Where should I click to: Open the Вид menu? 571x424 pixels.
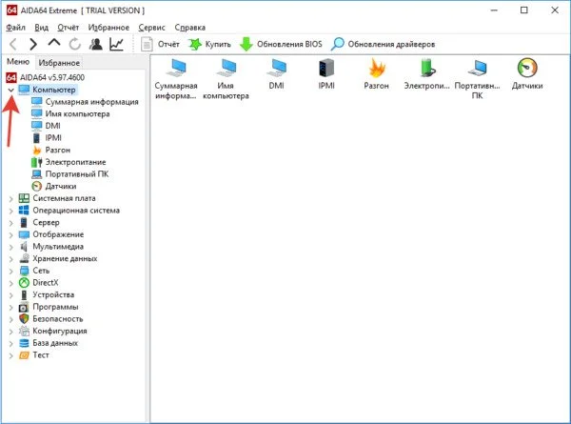42,28
